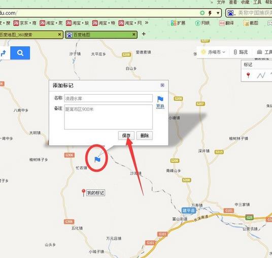Open the 查看 menu

click(233, 2)
